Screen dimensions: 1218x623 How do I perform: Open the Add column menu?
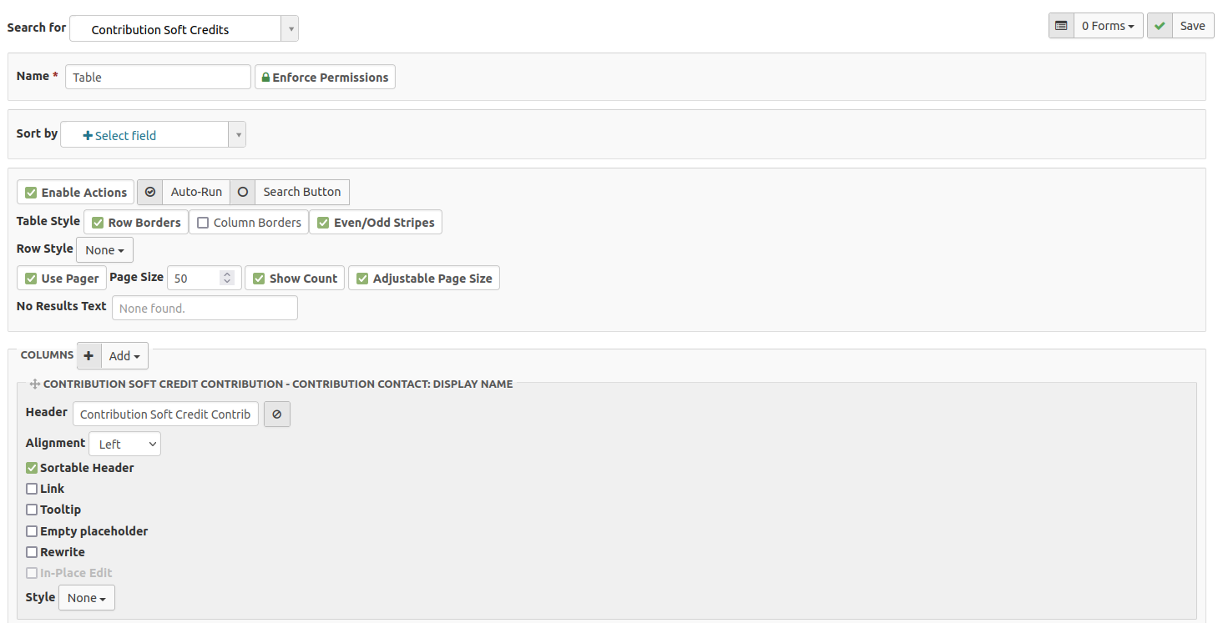[x=124, y=356]
